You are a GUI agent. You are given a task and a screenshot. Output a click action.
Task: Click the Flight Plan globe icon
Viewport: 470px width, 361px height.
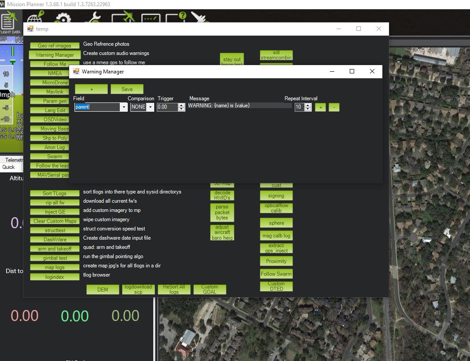click(x=35, y=19)
